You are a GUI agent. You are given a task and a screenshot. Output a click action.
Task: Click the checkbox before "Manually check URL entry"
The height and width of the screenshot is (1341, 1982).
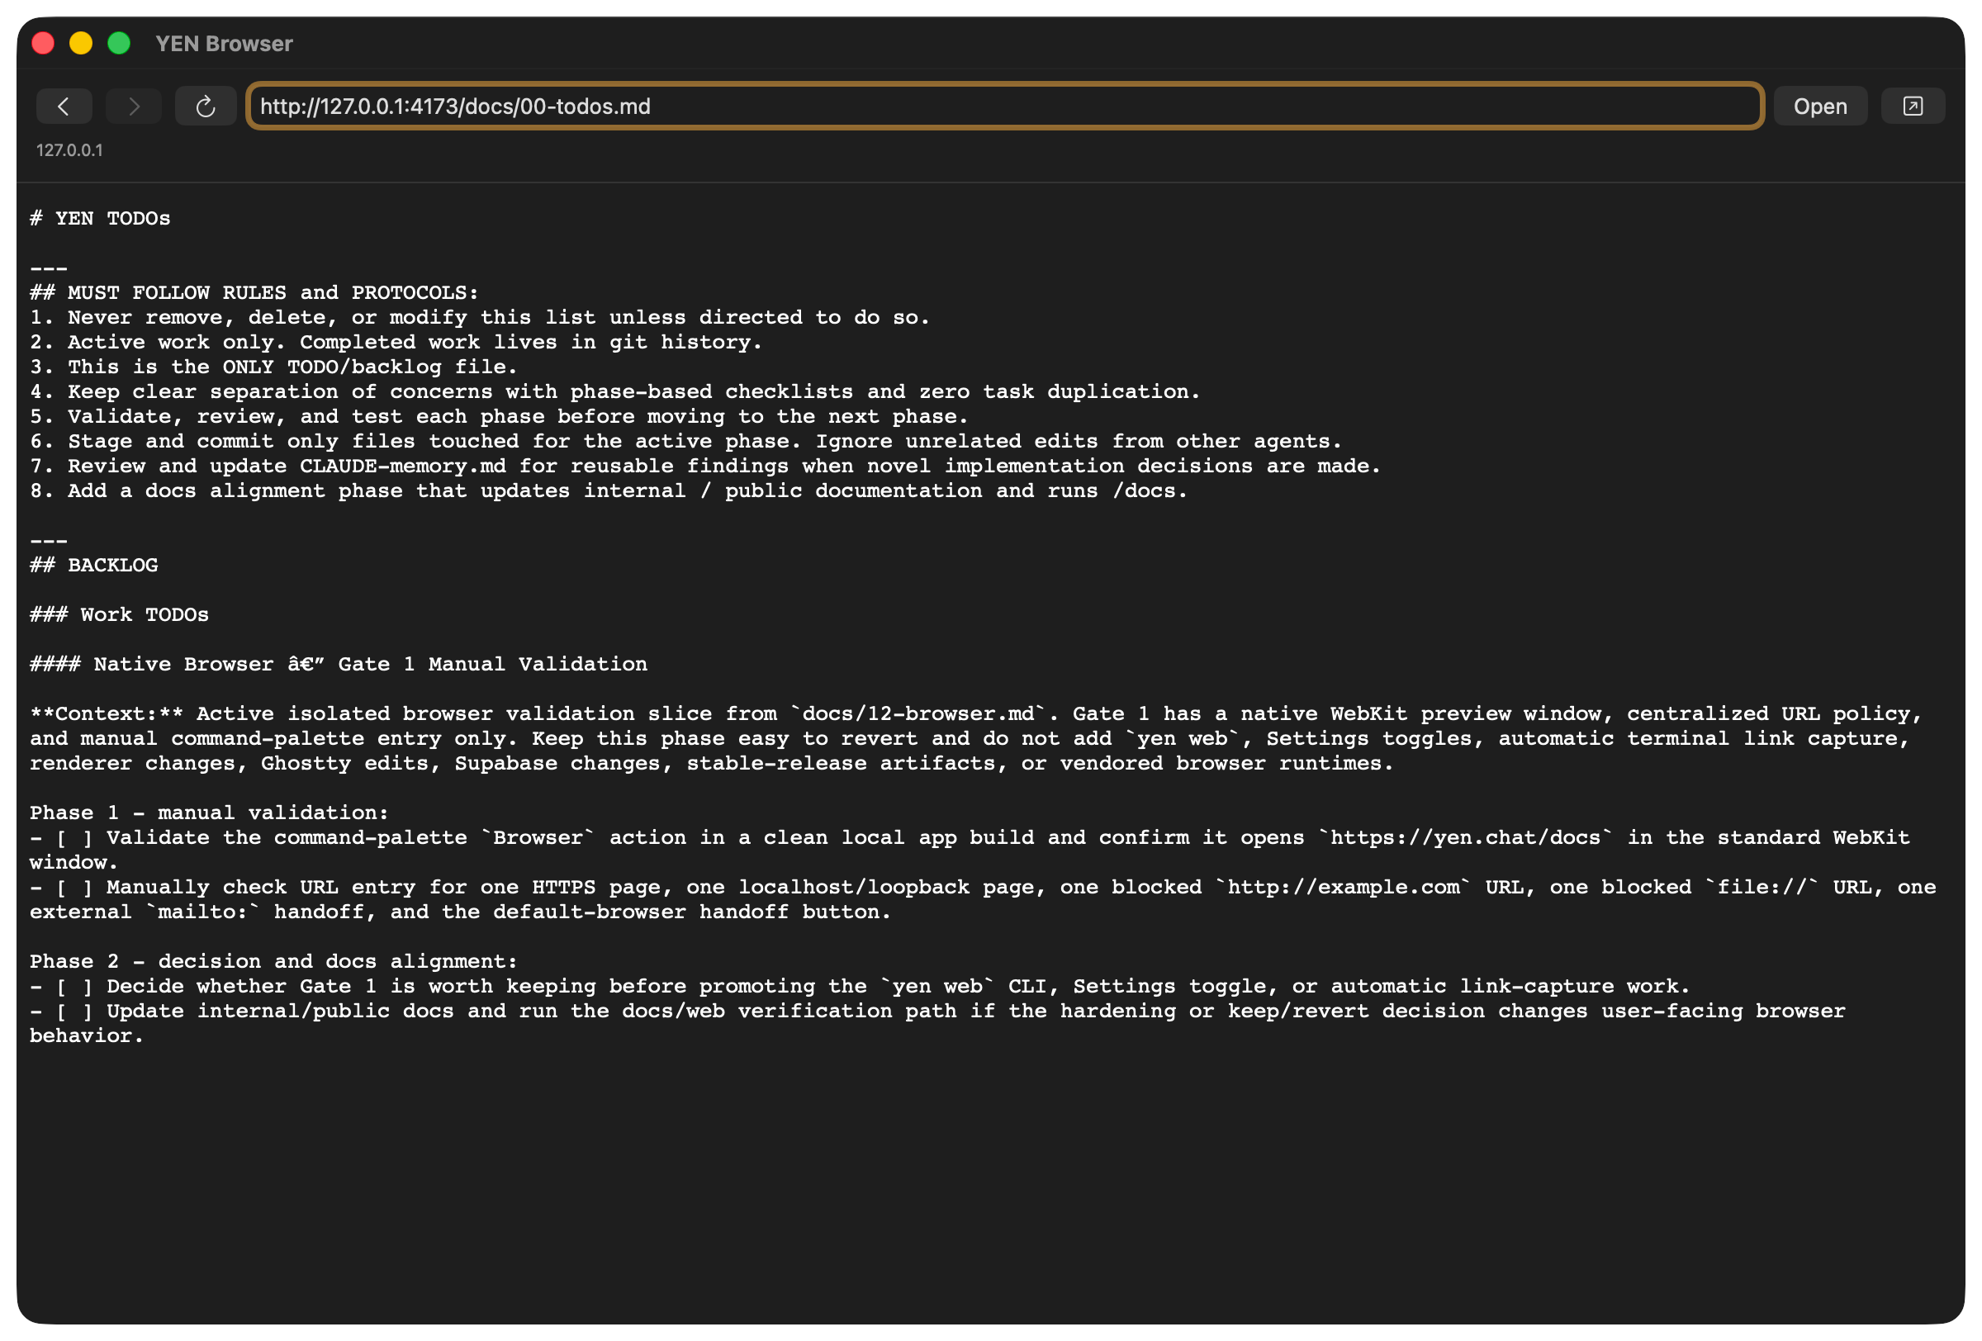point(74,888)
